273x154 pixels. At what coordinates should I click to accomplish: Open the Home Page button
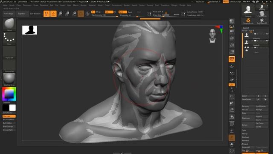(x=9, y=14)
